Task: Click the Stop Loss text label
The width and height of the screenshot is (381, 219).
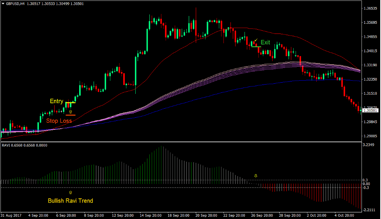Action: [59, 121]
